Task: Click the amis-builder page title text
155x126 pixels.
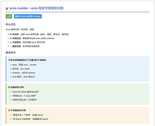Action: click(x=36, y=8)
